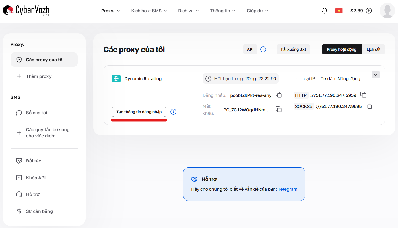Viewport: 398px width, 228px height.
Task: Click the notification bell icon
Action: 324,10
